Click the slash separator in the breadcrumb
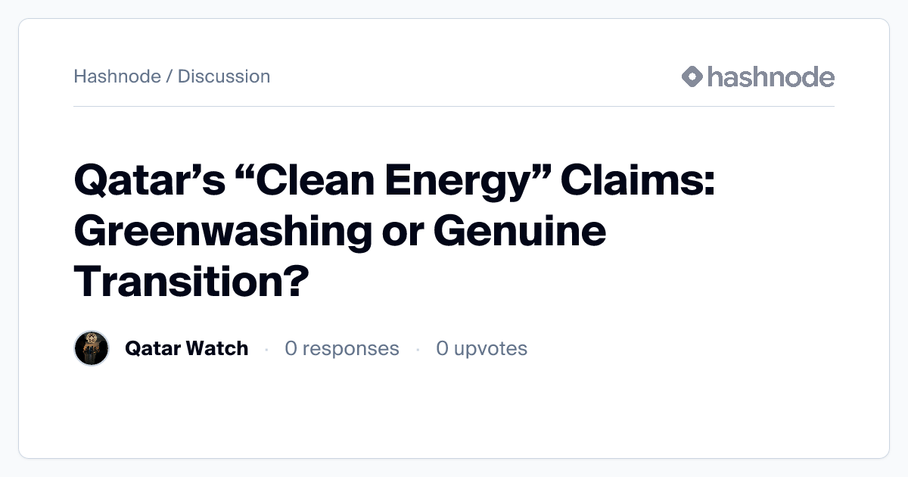The height and width of the screenshot is (477, 908). (x=169, y=76)
